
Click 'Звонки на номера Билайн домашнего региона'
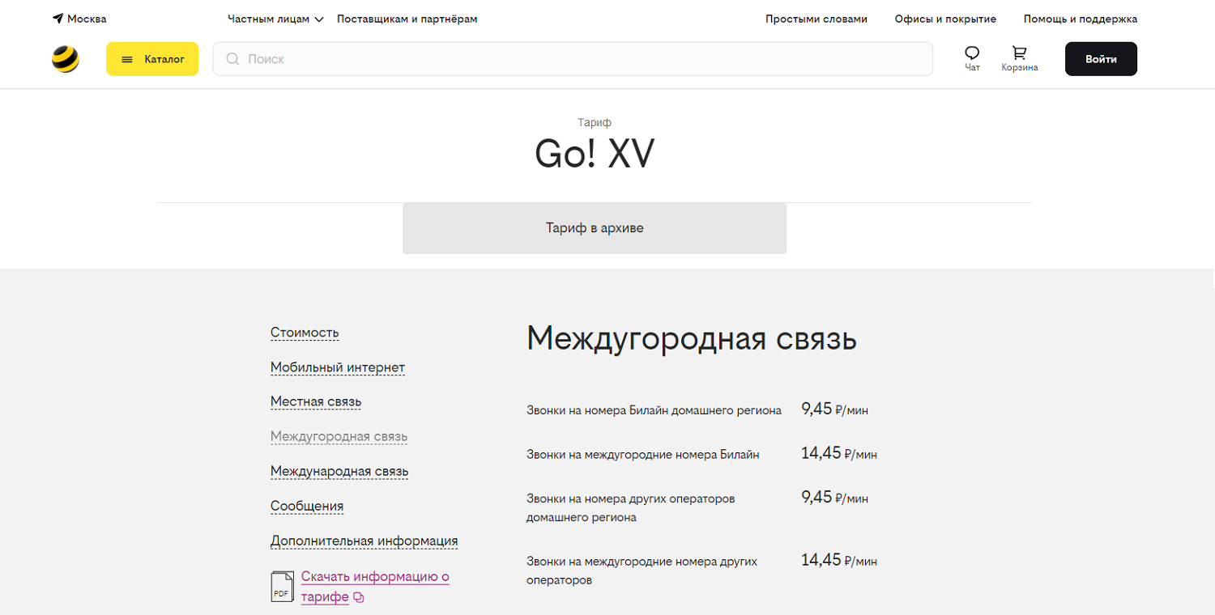[654, 410]
